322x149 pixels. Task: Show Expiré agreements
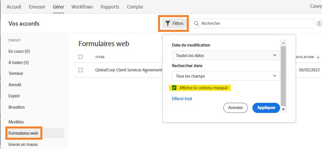click(x=14, y=96)
